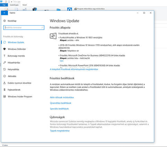Click the Frissítési beállítások heading
The height and width of the screenshot is (147, 167).
pos(62,78)
